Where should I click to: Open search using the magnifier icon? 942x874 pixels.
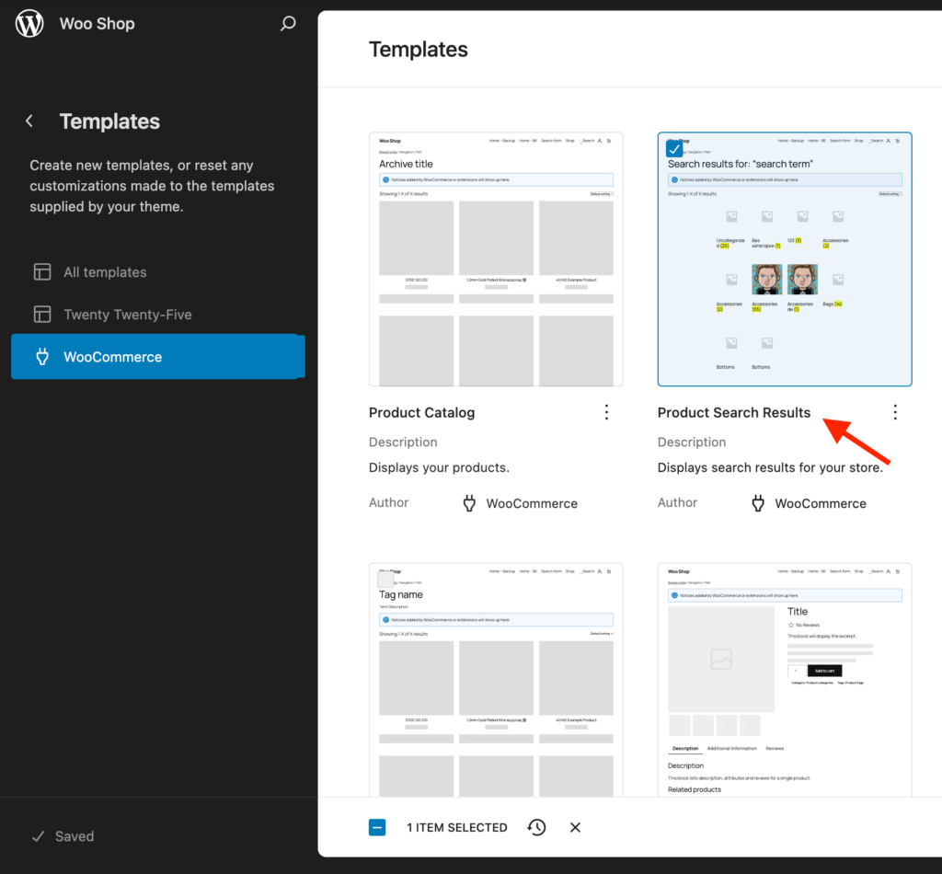(x=288, y=23)
